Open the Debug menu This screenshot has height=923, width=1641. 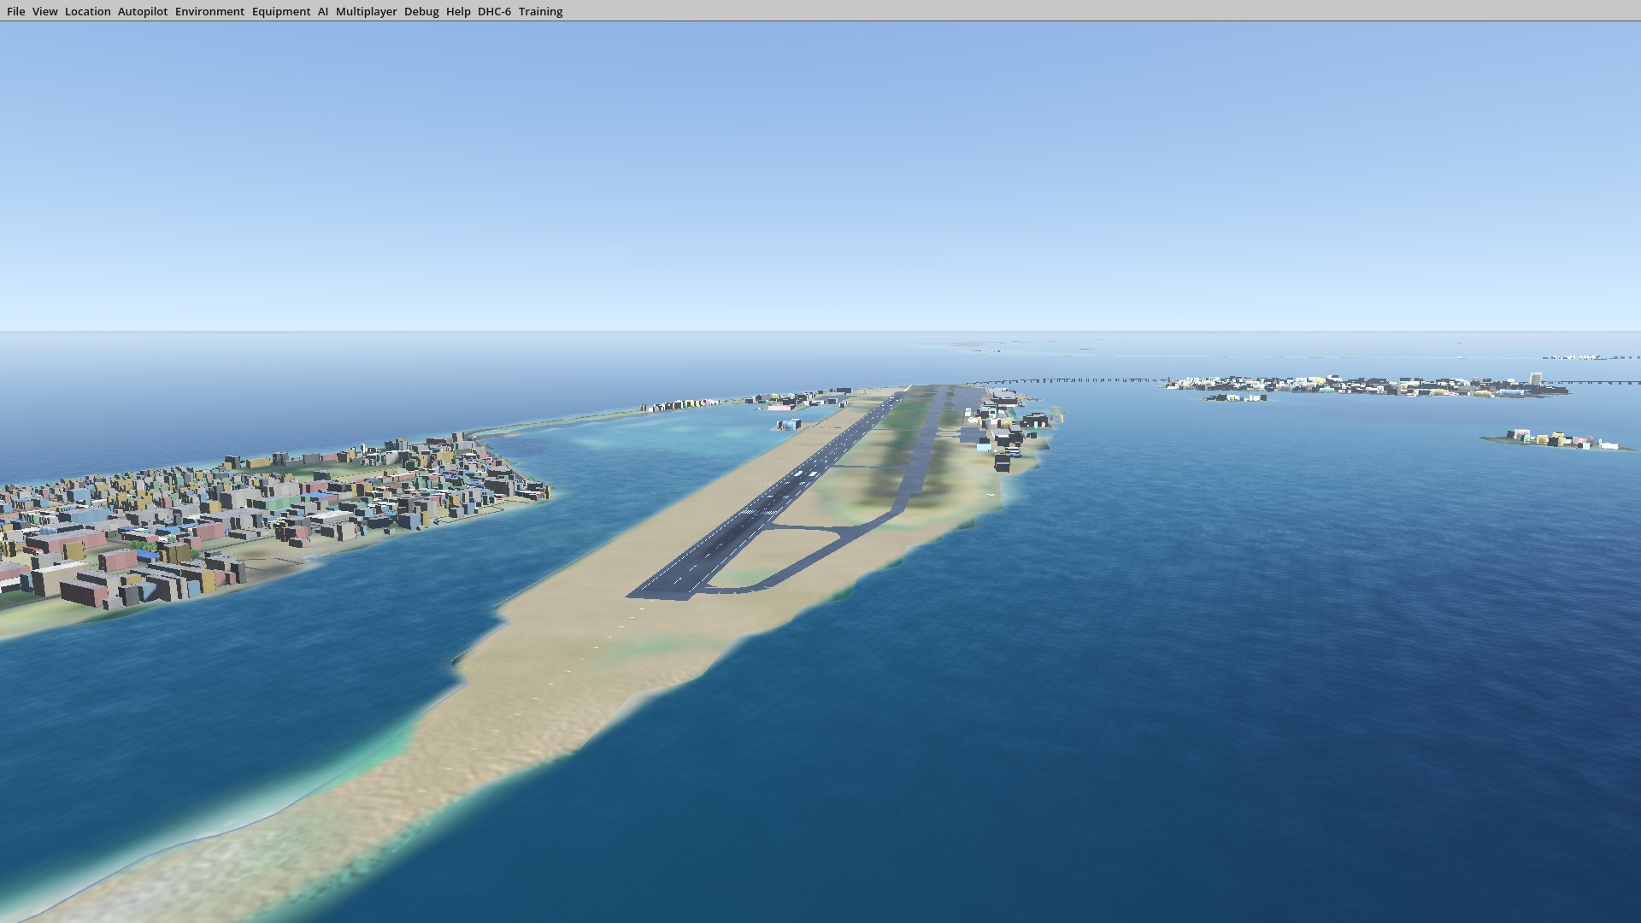[421, 11]
